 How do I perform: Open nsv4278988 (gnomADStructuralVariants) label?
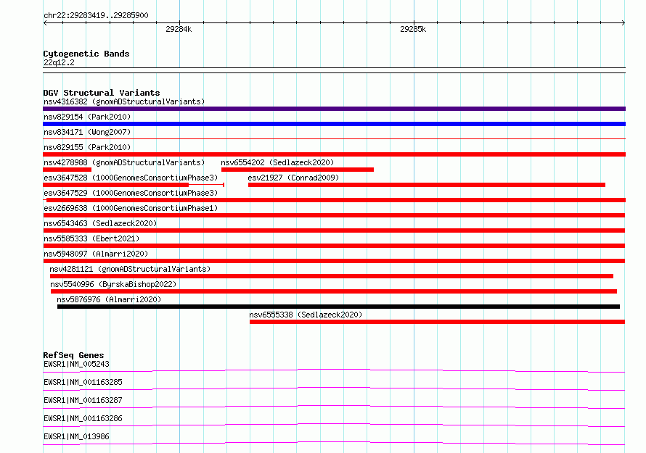click(x=124, y=162)
